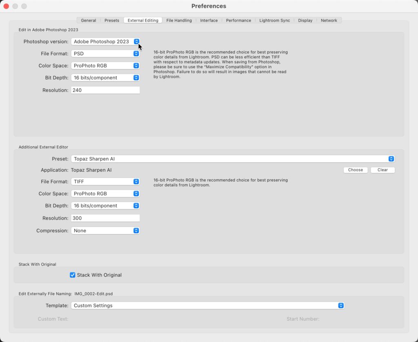Expand the Preset dropdown showing Topaz Sharpen AI
The image size is (418, 342).
pos(233,159)
